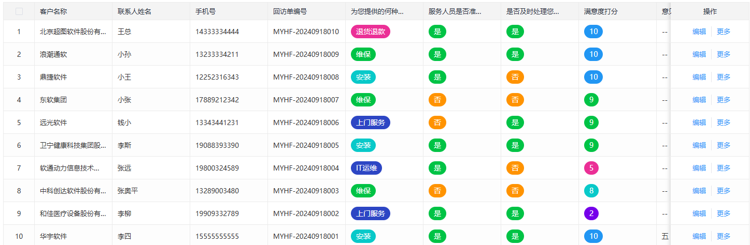Click 编辑 in the 远光软件 row

pyautogui.click(x=699, y=122)
